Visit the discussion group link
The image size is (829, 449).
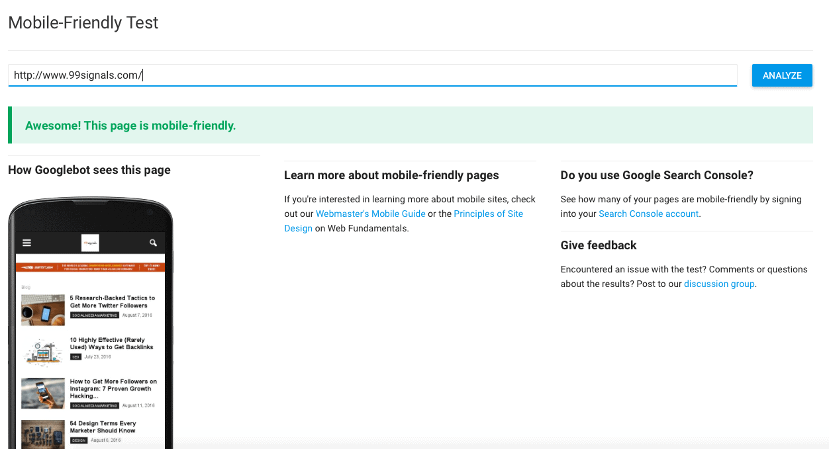pyautogui.click(x=718, y=284)
